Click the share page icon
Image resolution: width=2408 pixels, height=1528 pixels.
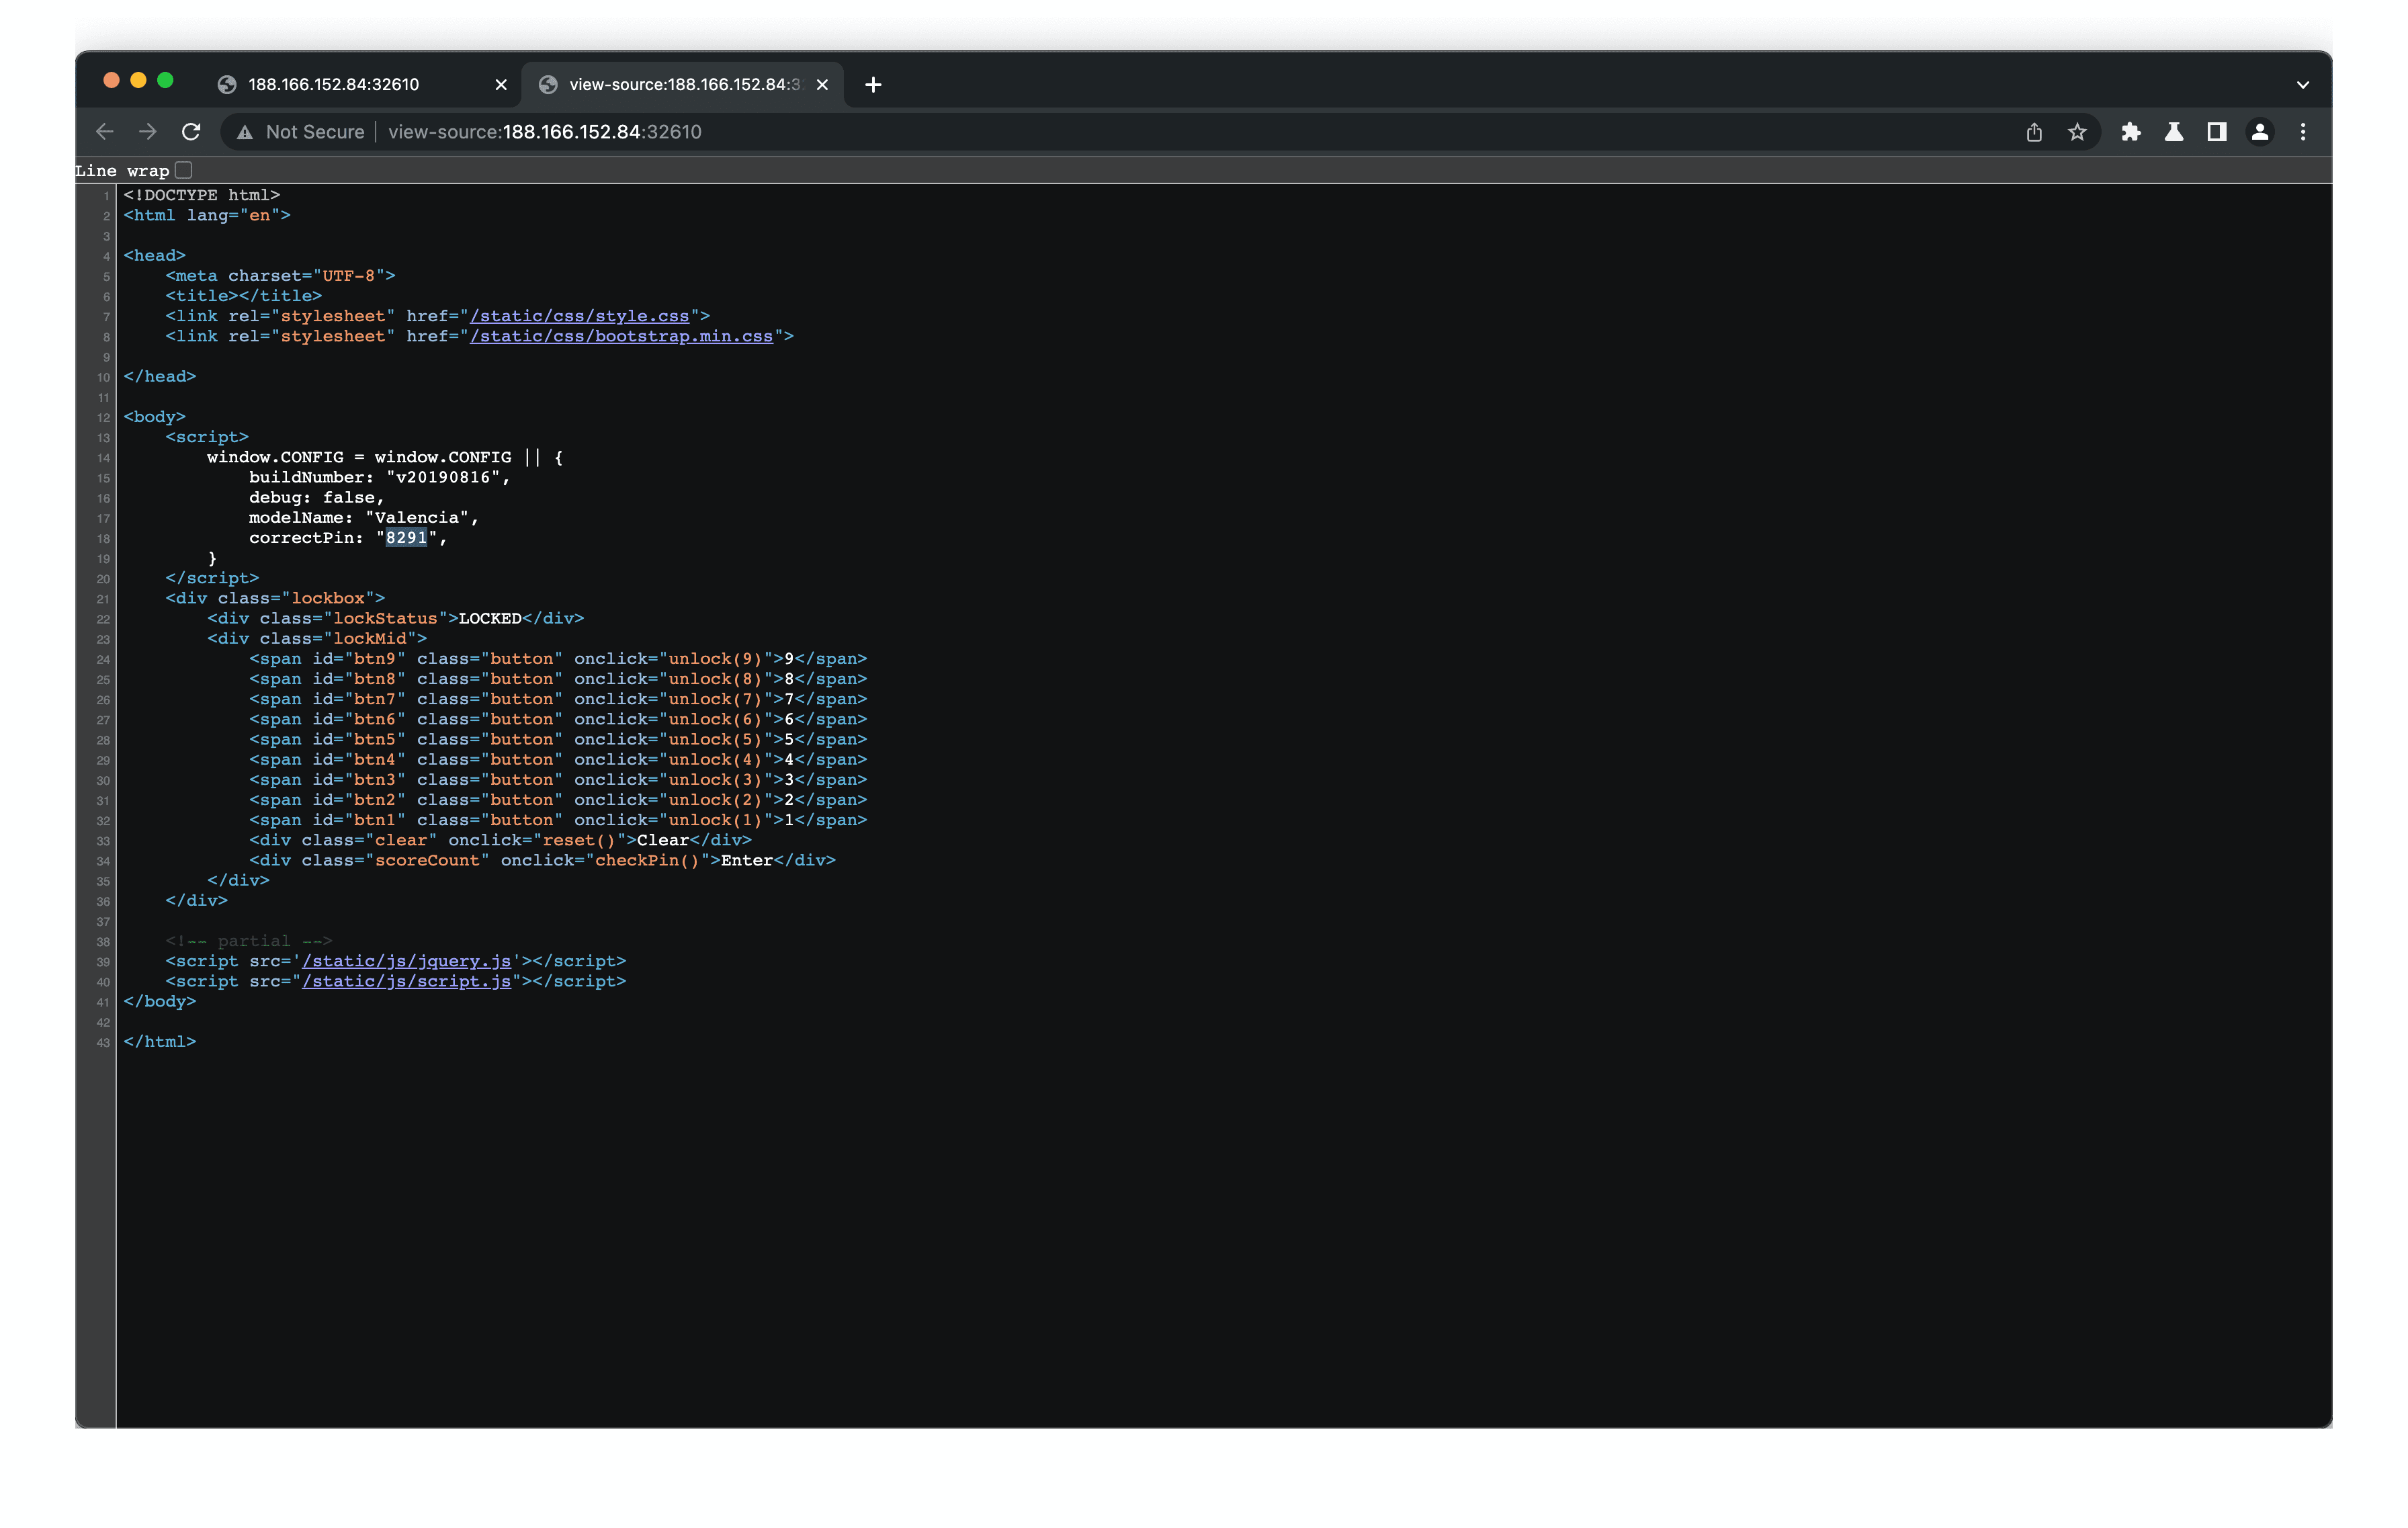coord(2034,132)
